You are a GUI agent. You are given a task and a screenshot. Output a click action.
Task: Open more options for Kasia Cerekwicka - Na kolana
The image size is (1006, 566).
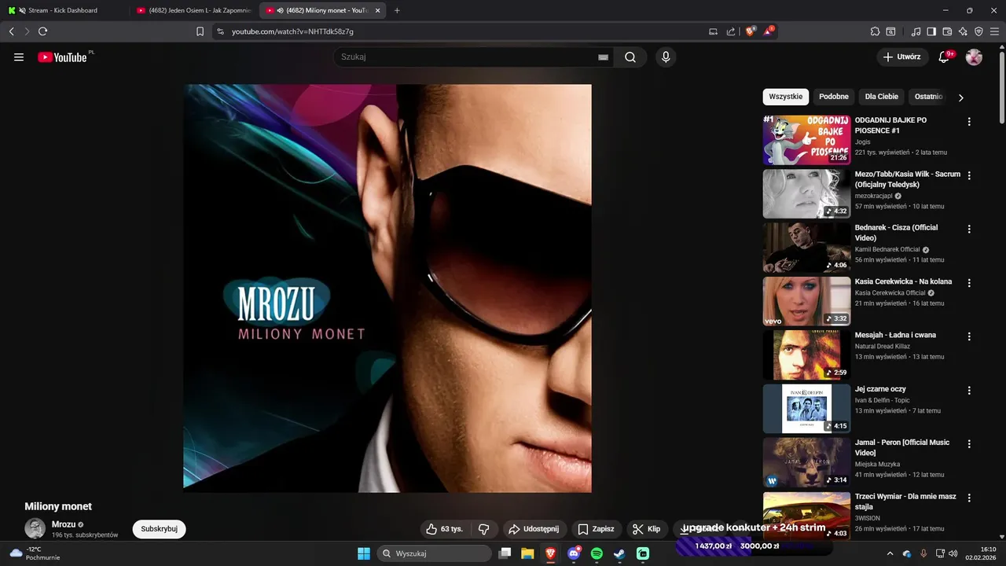click(x=969, y=283)
